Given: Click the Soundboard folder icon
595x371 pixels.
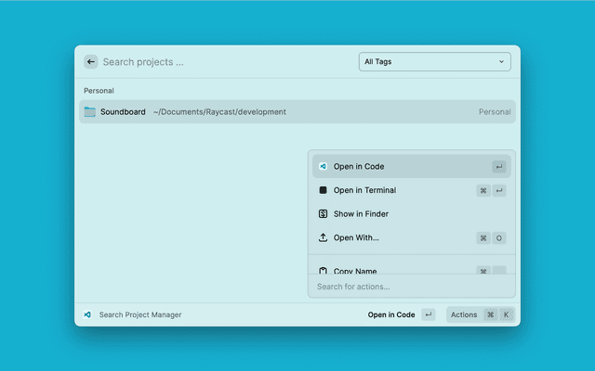Looking at the screenshot, I should [x=90, y=112].
